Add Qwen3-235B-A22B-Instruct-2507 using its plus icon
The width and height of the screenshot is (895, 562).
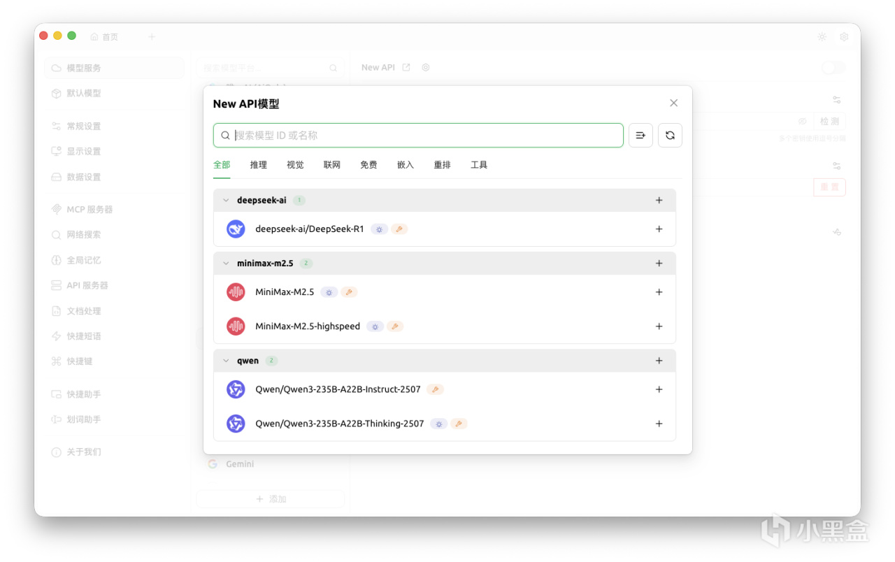pos(659,389)
